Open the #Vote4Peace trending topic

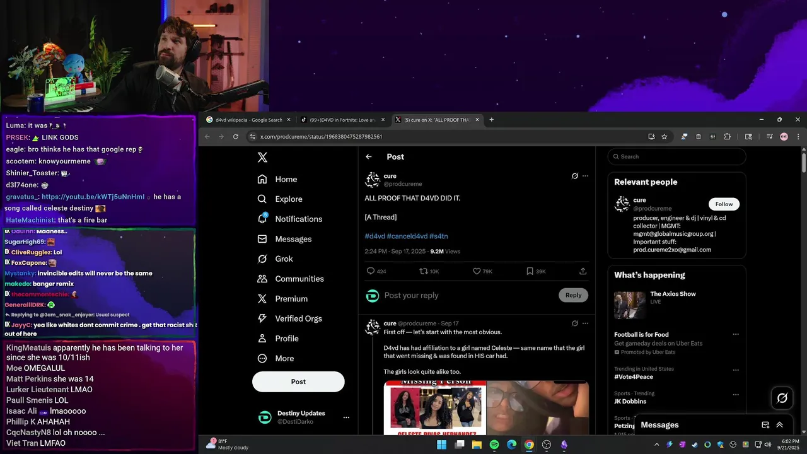634,377
